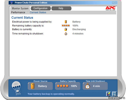Click the stopwatch icon in Time Until Shutdown
Screen dimensions: 126x100
[88, 86]
